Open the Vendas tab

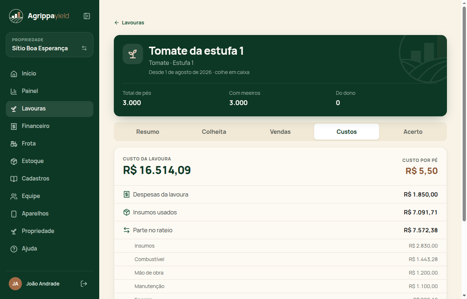tap(280, 132)
